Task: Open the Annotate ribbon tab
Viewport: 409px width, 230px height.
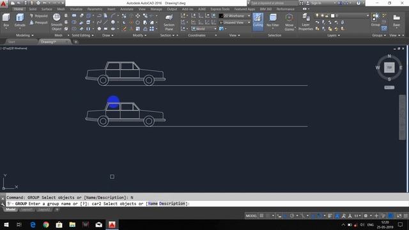Action: click(127, 9)
